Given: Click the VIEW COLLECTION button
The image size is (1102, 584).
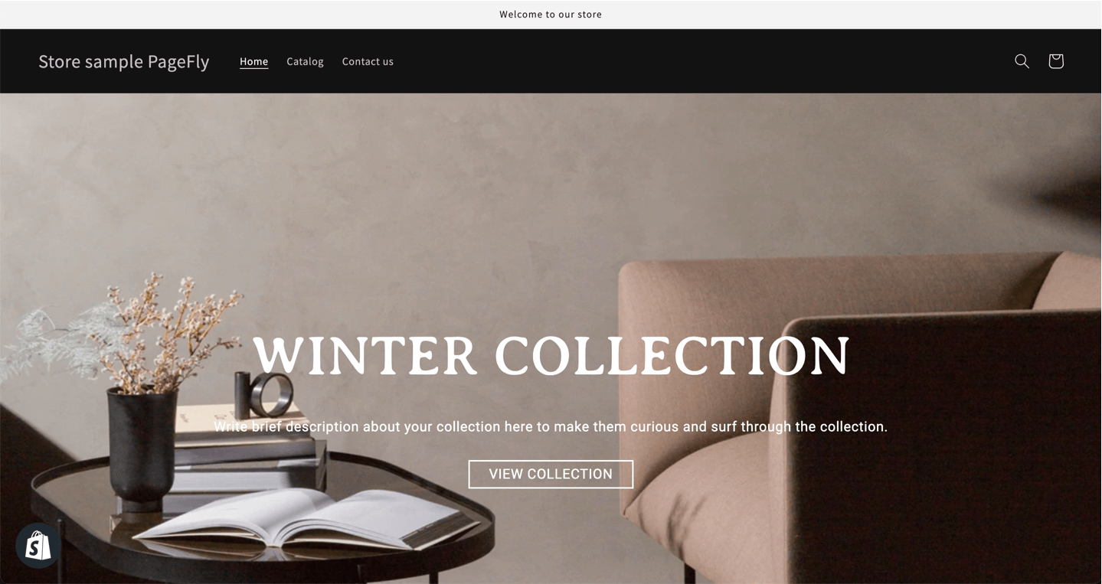Looking at the screenshot, I should pos(551,474).
